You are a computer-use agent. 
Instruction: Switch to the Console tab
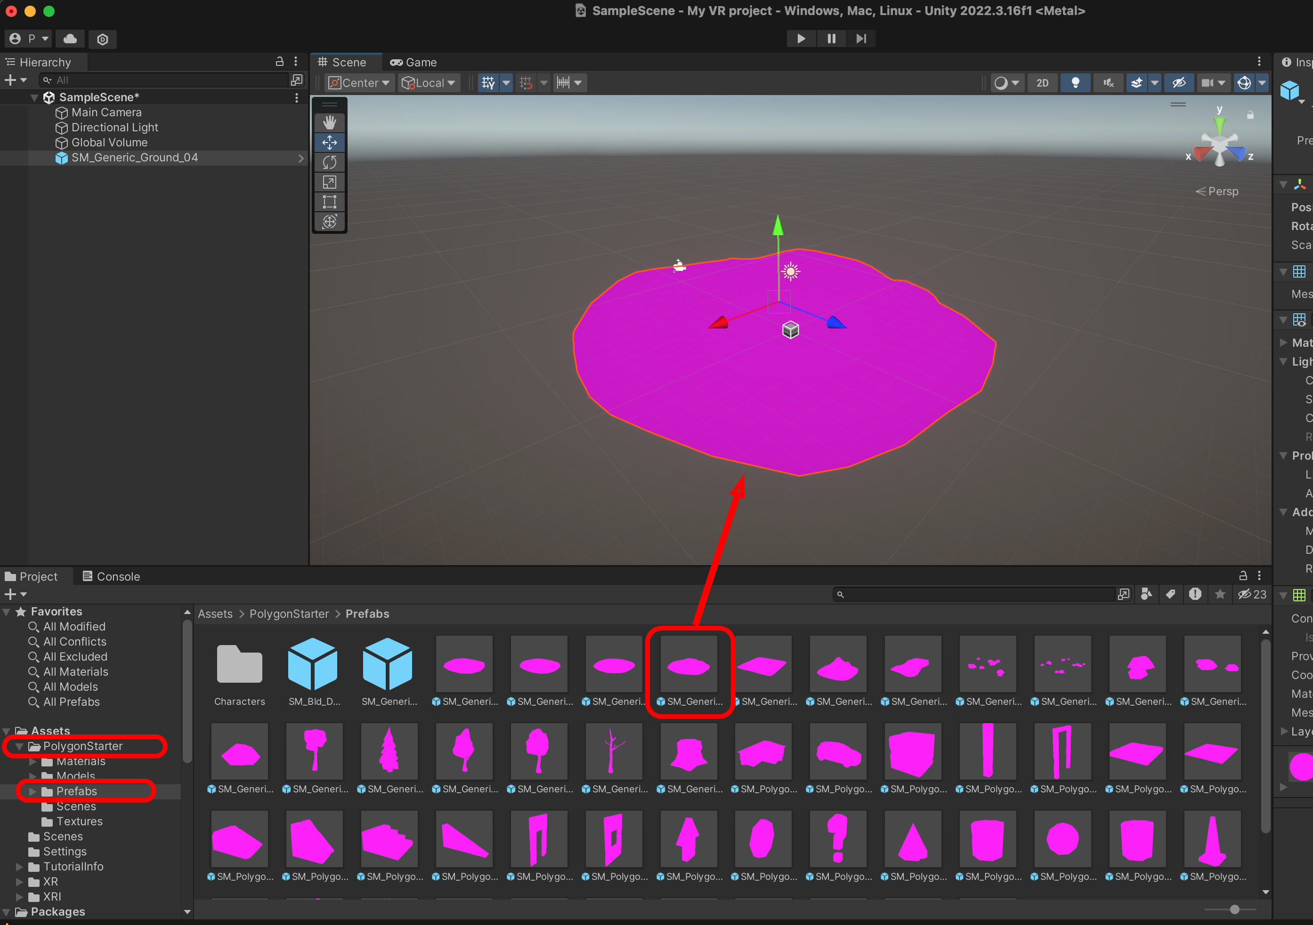pos(111,576)
